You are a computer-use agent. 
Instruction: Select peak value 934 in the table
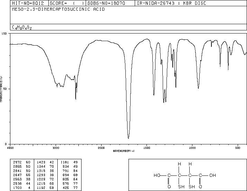[x=66, y=166]
